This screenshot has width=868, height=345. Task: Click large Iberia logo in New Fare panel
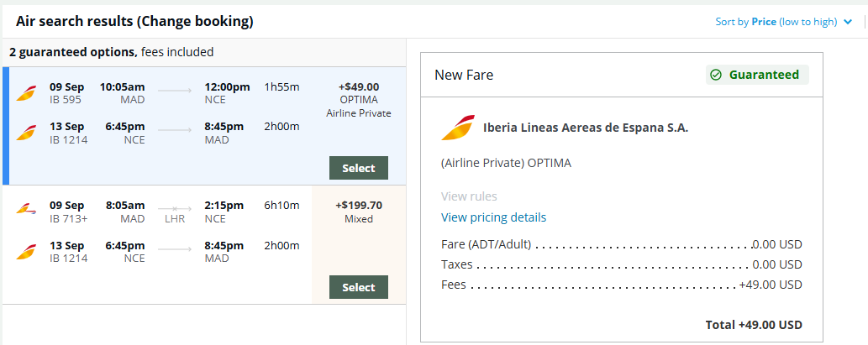coord(458,128)
